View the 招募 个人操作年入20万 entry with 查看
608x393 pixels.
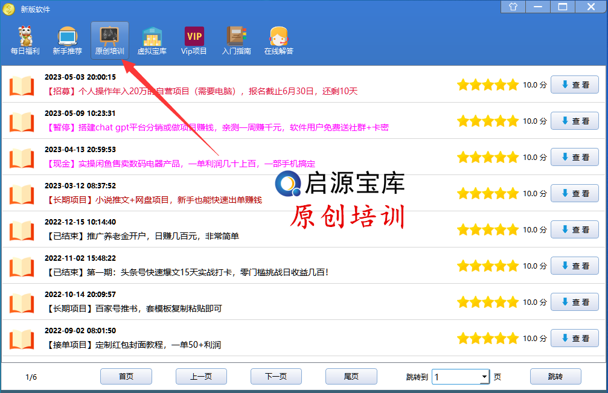coord(575,85)
